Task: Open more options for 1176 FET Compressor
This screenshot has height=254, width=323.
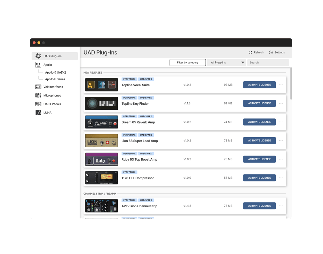Action: [281, 178]
